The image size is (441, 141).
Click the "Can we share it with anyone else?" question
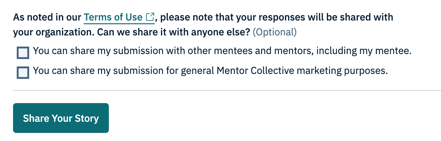click(x=173, y=32)
